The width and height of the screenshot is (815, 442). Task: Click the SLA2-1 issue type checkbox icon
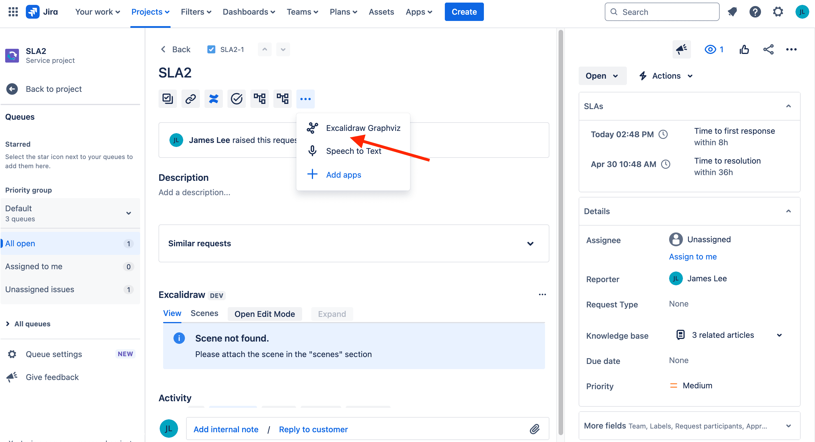pos(211,49)
